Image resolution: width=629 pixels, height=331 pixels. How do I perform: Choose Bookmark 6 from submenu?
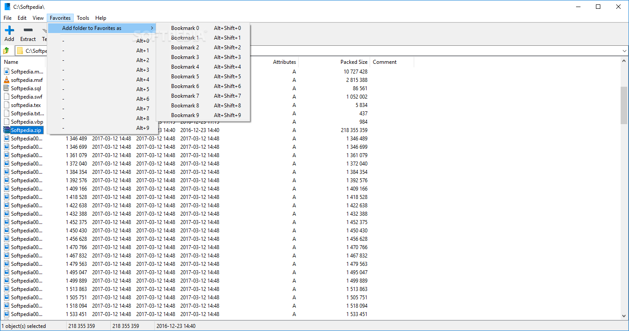pos(203,86)
